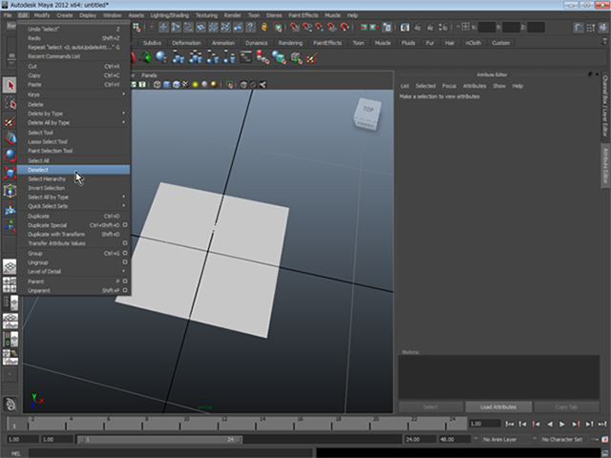
Task: Click the gold padlock icon on status line
Action: click(x=264, y=27)
